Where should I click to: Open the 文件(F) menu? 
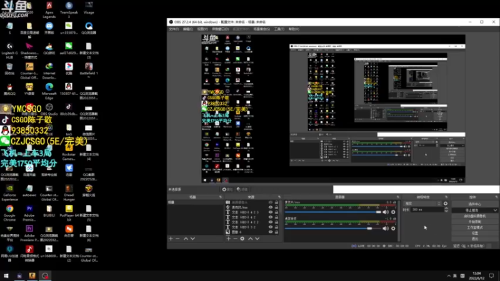tap(174, 29)
